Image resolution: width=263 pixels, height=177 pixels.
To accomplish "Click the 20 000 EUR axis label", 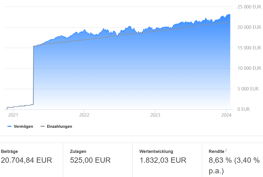I will (x=249, y=27).
